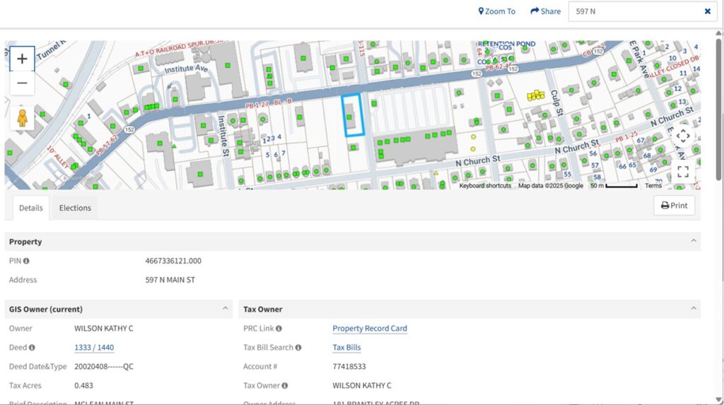The width and height of the screenshot is (724, 405).
Task: Open Keyboard shortcuts on map
Action: [x=485, y=186]
